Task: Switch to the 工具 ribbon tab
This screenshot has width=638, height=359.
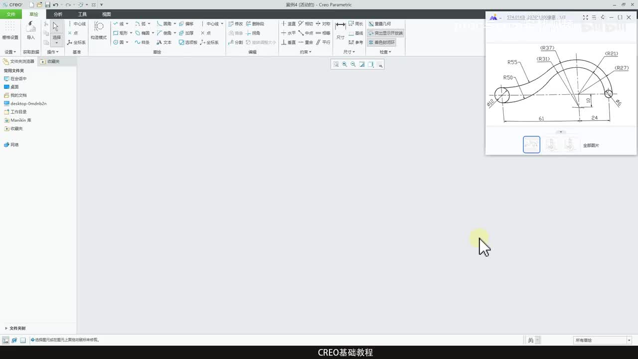Action: tap(82, 14)
